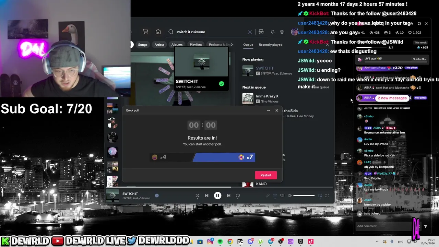Skip to next track in Spotify
439x247 pixels.
coord(228,196)
